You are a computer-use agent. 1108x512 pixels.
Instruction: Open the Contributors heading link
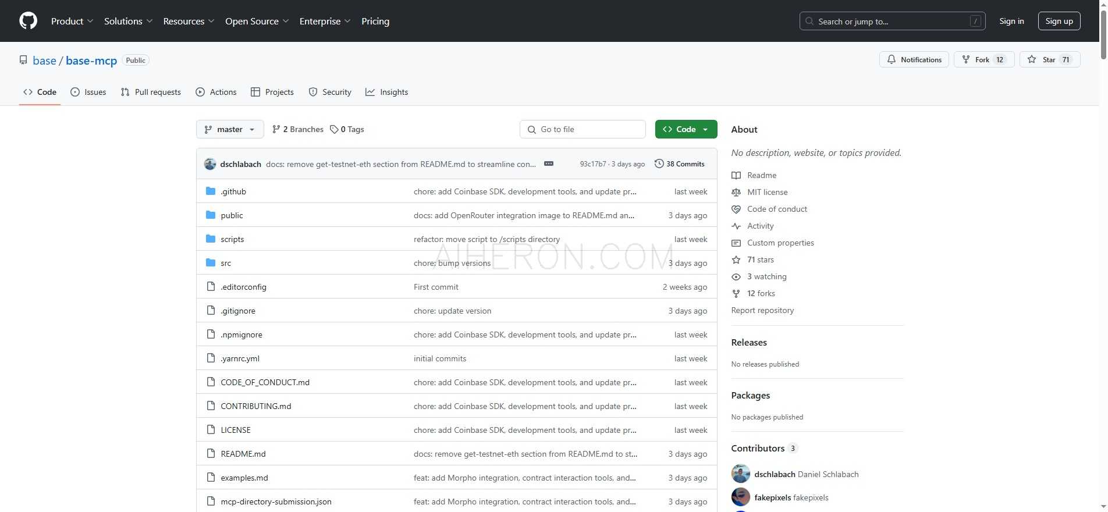(x=764, y=448)
